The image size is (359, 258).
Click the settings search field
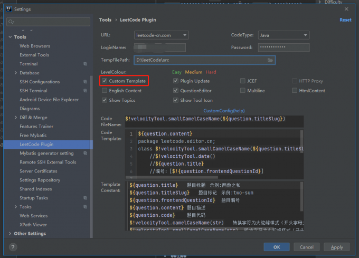[x=49, y=22]
